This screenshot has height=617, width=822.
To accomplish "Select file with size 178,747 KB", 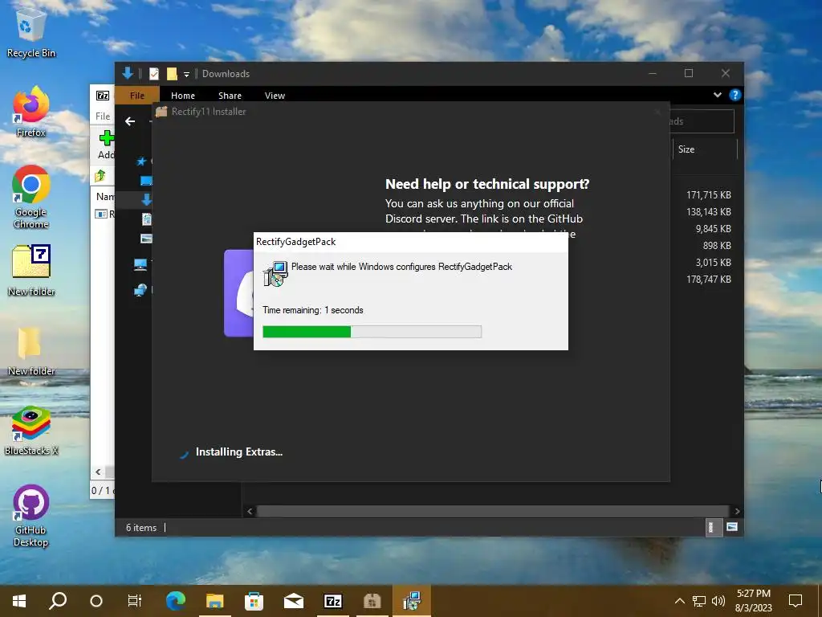I will (708, 279).
